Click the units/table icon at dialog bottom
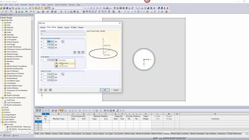The height and width of the screenshot is (140, 249). click(x=50, y=90)
